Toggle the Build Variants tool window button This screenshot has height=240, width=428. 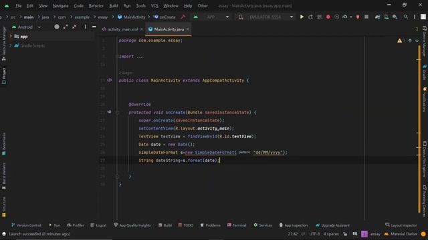[4, 176]
